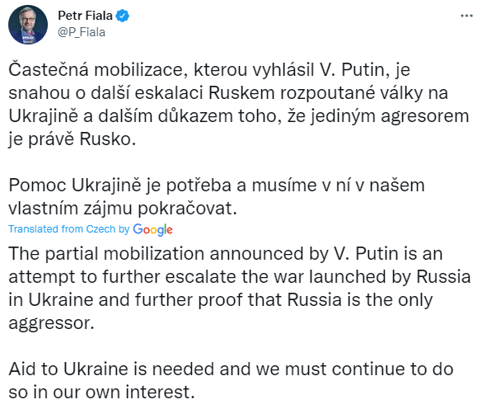Screen dimensions: 482x409
Task: Click the English line starting 'in Ukraine and further proof'
Action: pos(221,300)
